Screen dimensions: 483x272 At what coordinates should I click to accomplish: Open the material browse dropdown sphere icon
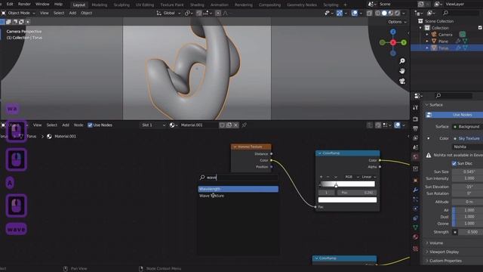173,125
